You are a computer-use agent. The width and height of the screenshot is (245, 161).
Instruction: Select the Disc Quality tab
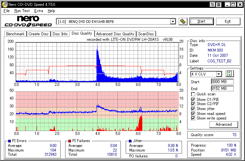(82, 33)
